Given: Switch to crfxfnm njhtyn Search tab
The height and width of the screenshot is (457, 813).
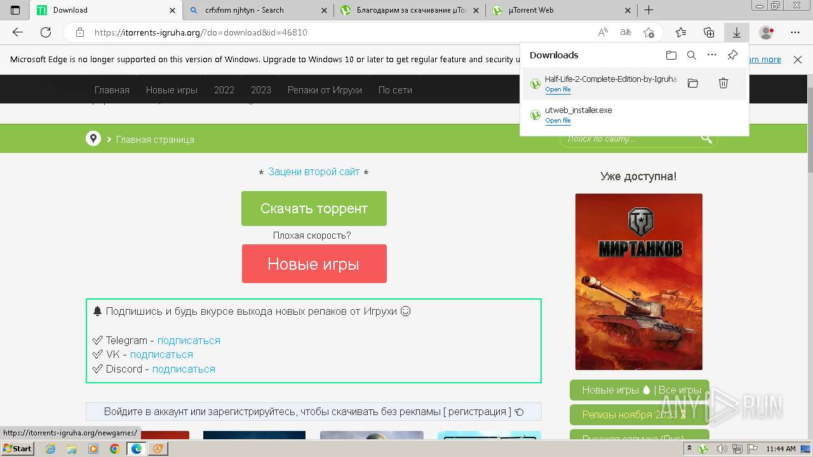Looking at the screenshot, I should click(259, 10).
